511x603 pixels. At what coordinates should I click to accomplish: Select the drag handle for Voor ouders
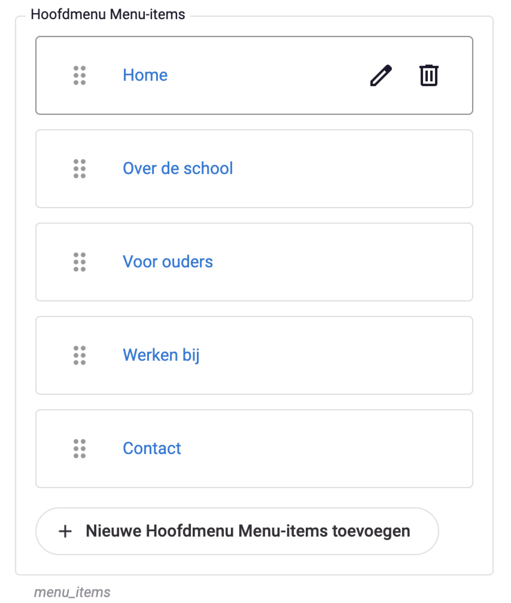tap(79, 262)
